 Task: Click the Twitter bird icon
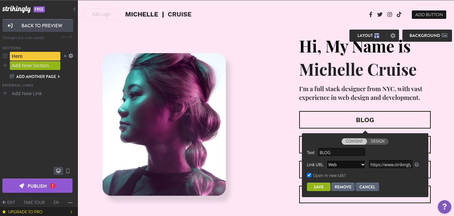tap(380, 14)
